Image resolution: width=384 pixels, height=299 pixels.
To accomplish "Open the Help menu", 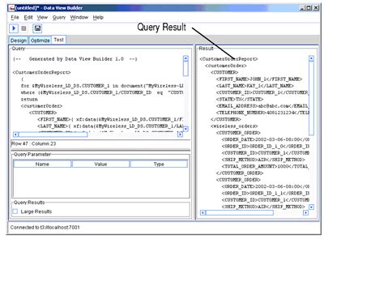I will (98, 18).
